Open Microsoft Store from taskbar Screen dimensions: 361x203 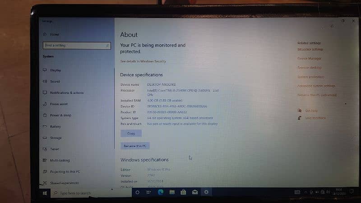[x=183, y=192]
